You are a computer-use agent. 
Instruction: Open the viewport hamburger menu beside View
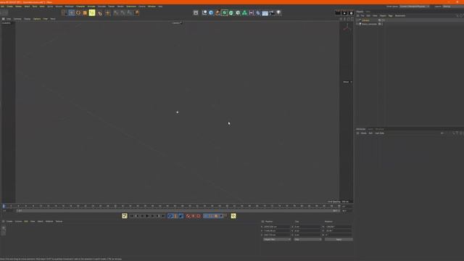tap(3, 19)
